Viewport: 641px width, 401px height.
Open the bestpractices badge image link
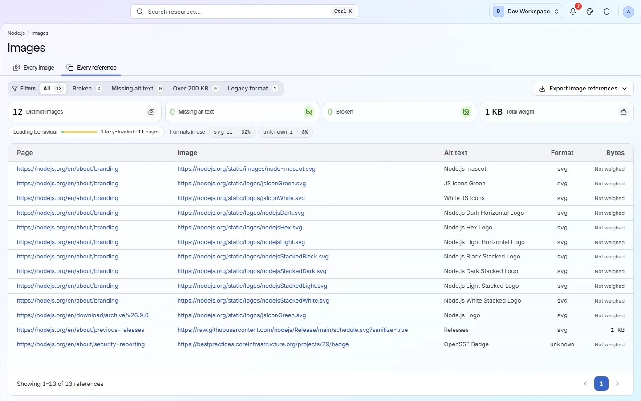(x=263, y=344)
